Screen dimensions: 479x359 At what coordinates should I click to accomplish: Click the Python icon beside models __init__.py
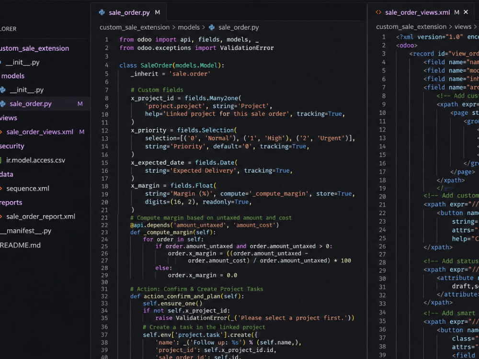point(2,90)
